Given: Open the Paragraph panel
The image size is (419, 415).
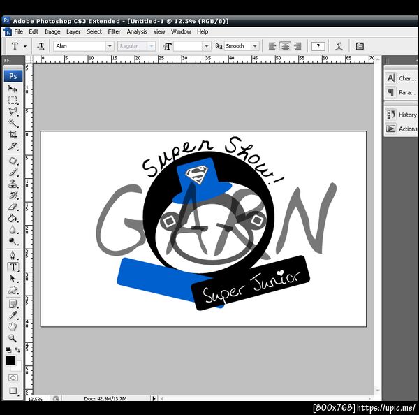Looking at the screenshot, I should [401, 92].
